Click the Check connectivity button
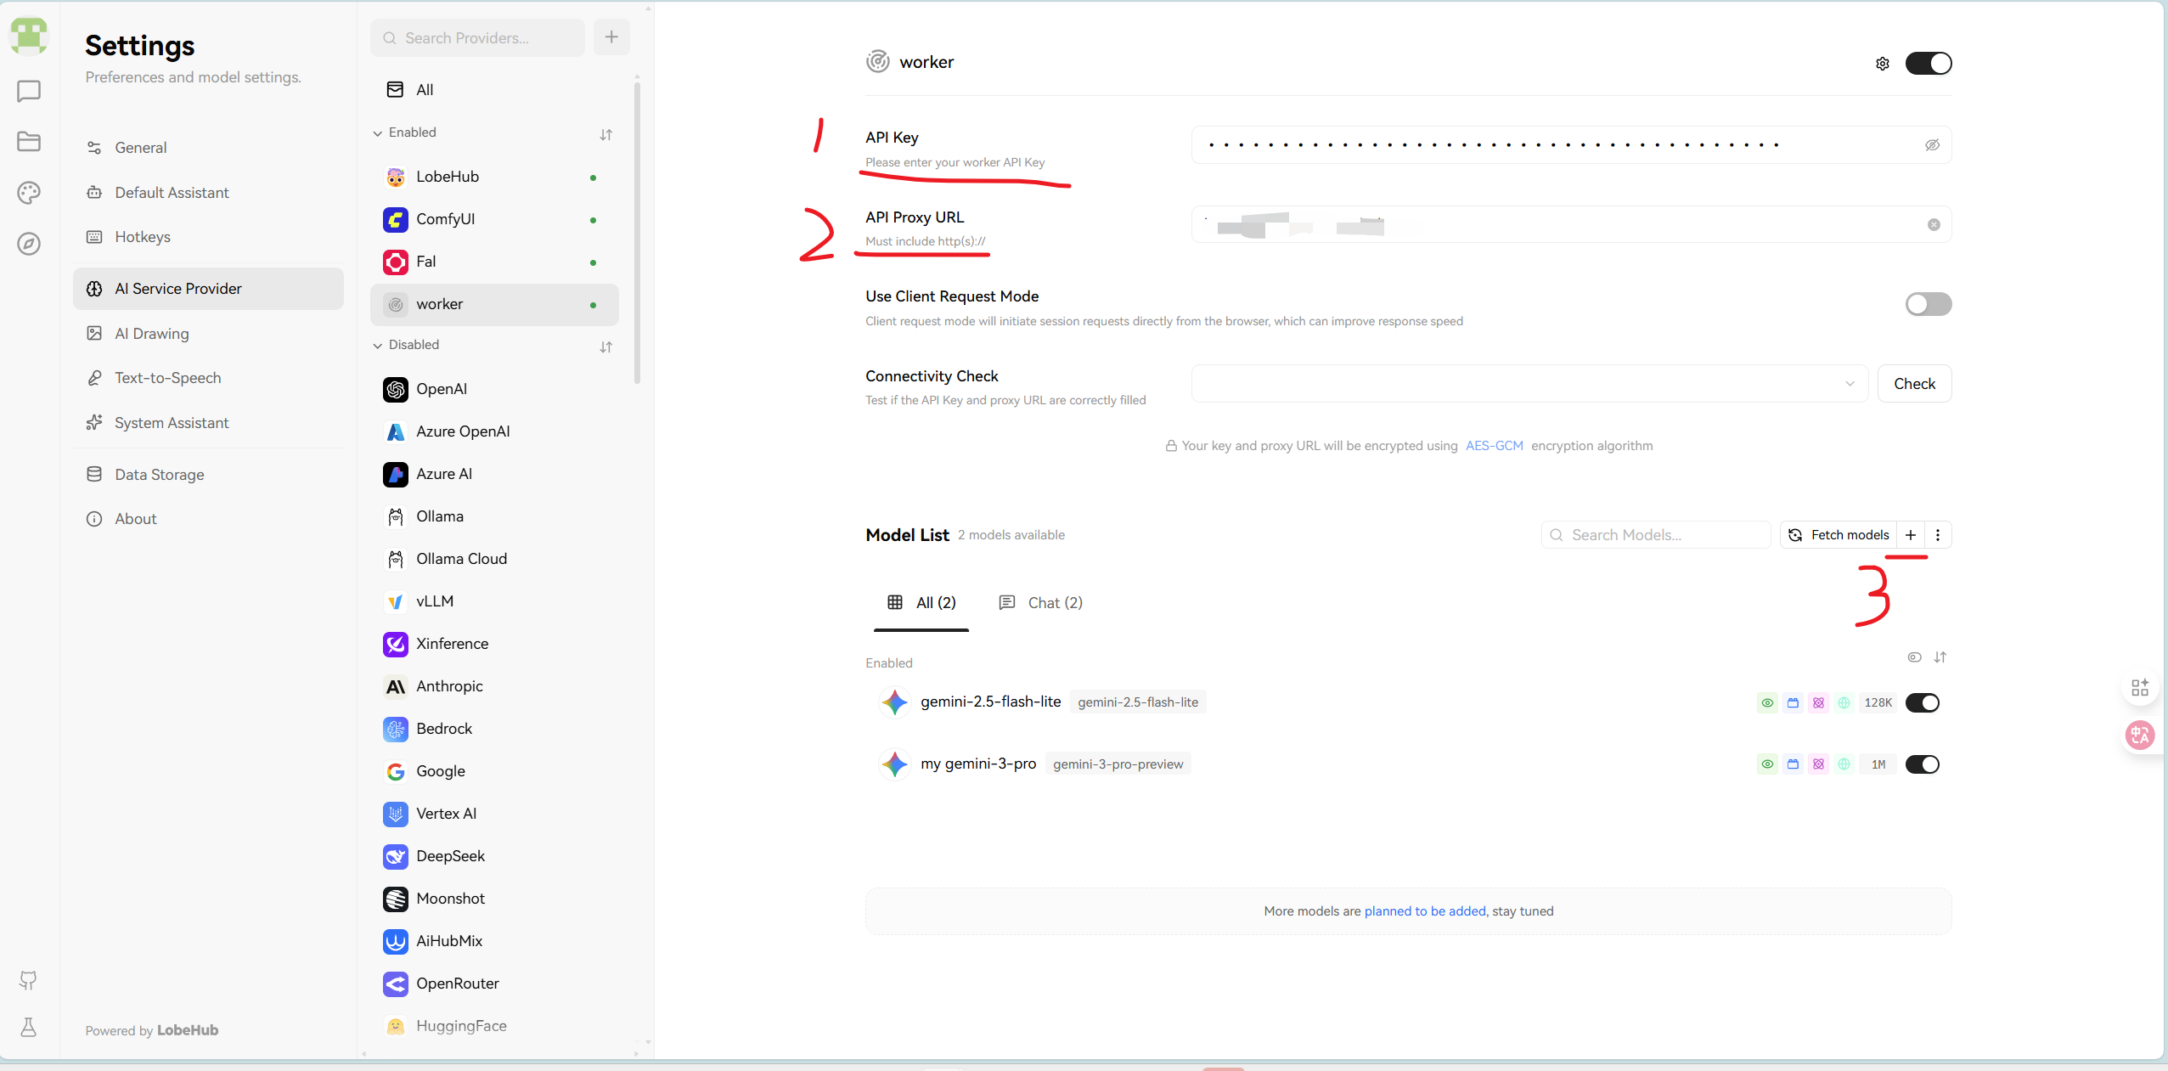The height and width of the screenshot is (1071, 2168). pos(1914,384)
